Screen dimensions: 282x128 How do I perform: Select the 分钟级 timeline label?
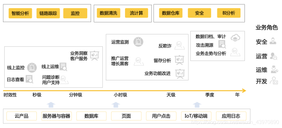[x=76, y=95]
